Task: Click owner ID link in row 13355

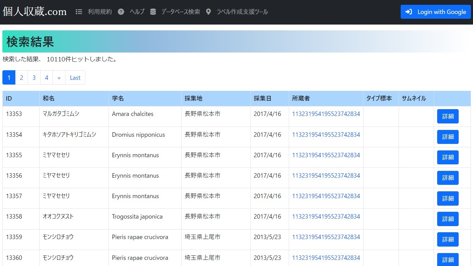Action: point(326,155)
